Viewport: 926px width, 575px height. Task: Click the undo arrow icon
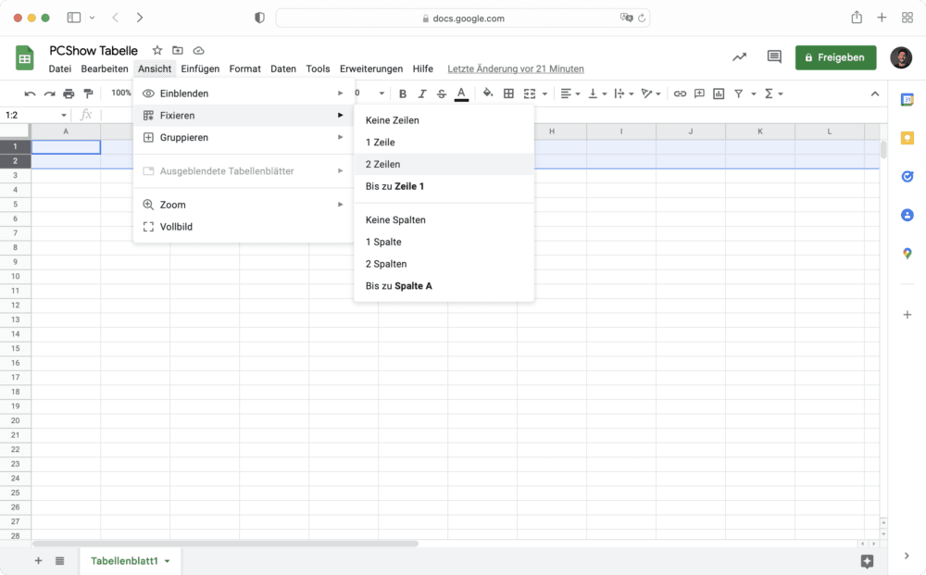pyautogui.click(x=30, y=94)
